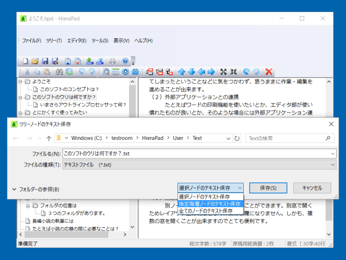Screen dimensions: 346x260
Task: Select the 長編小説の執筆には tree item
Action: (53, 221)
